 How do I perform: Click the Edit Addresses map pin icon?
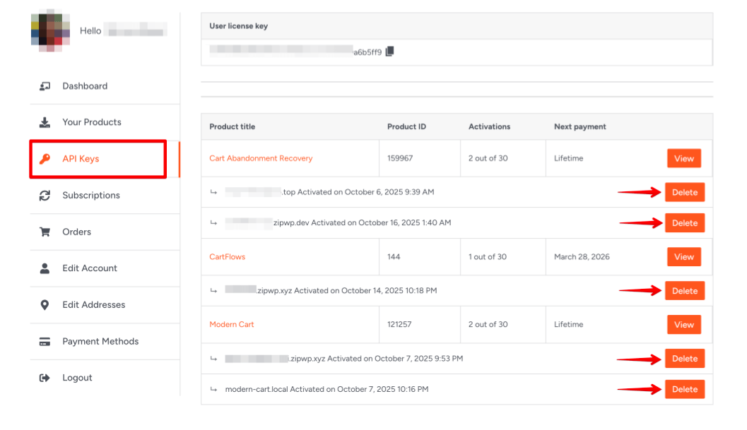tap(45, 305)
